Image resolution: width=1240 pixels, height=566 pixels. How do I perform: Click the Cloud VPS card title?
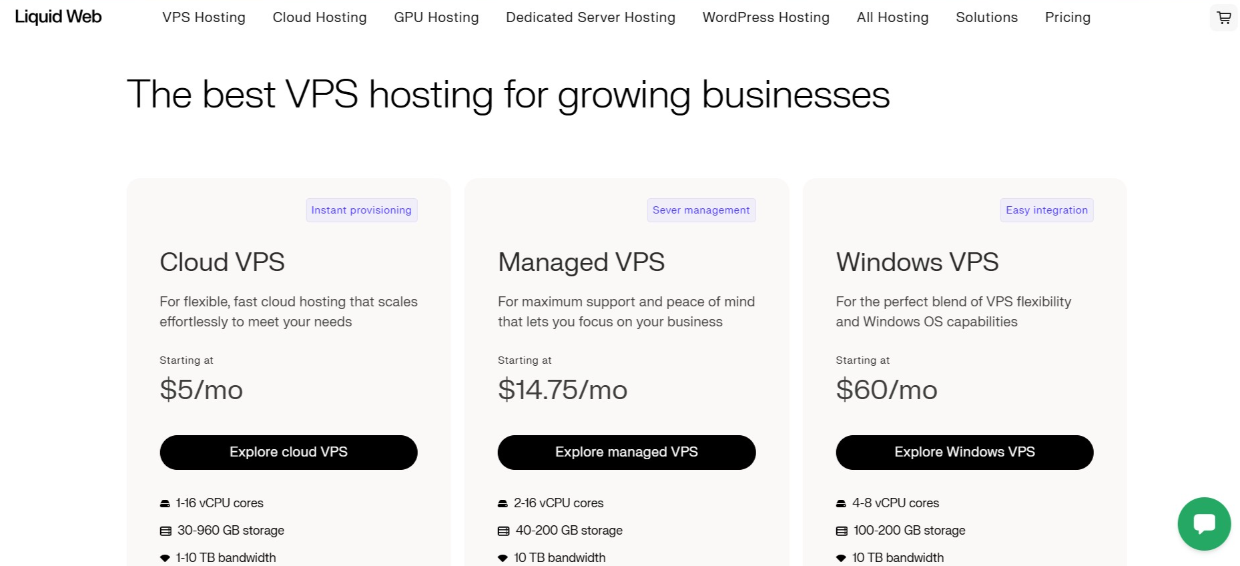click(222, 262)
